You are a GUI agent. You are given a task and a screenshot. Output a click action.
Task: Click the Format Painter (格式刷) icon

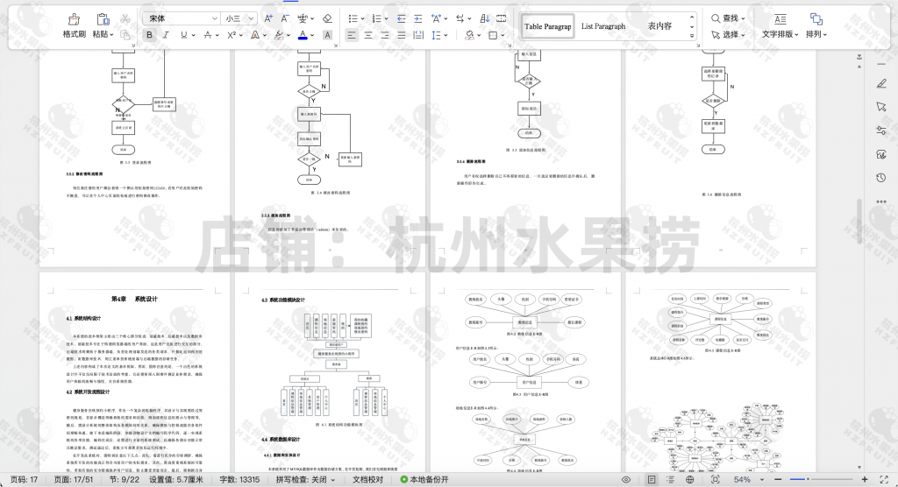point(74,19)
